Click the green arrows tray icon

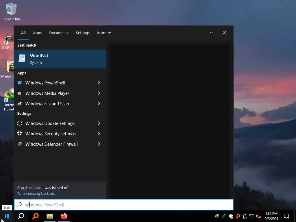coord(224,216)
